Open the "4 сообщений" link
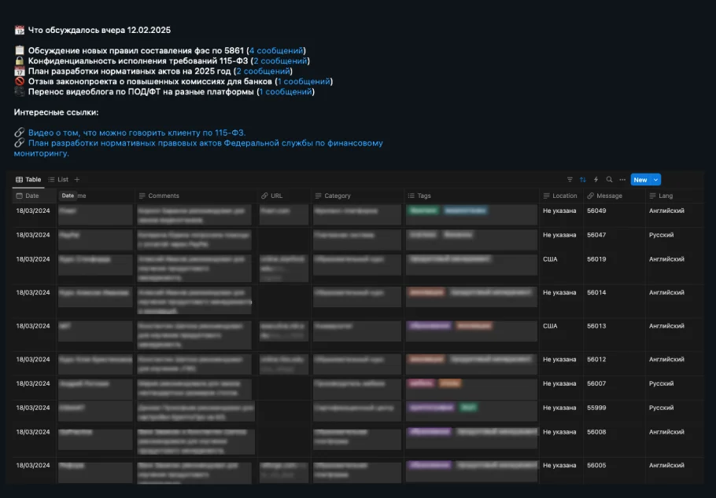Viewport: 716px width, 498px height. 276,50
